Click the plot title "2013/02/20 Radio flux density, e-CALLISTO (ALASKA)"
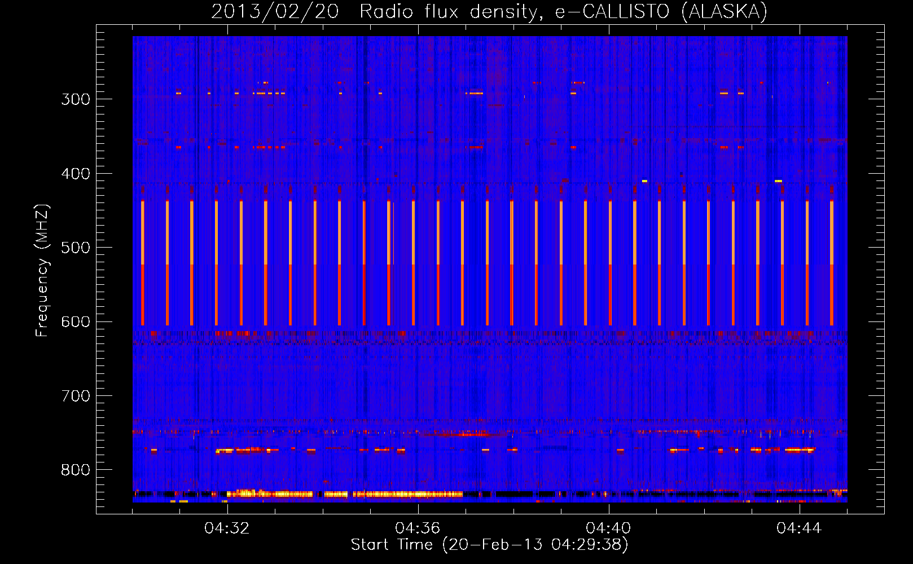This screenshot has height=564, width=913. point(489,12)
